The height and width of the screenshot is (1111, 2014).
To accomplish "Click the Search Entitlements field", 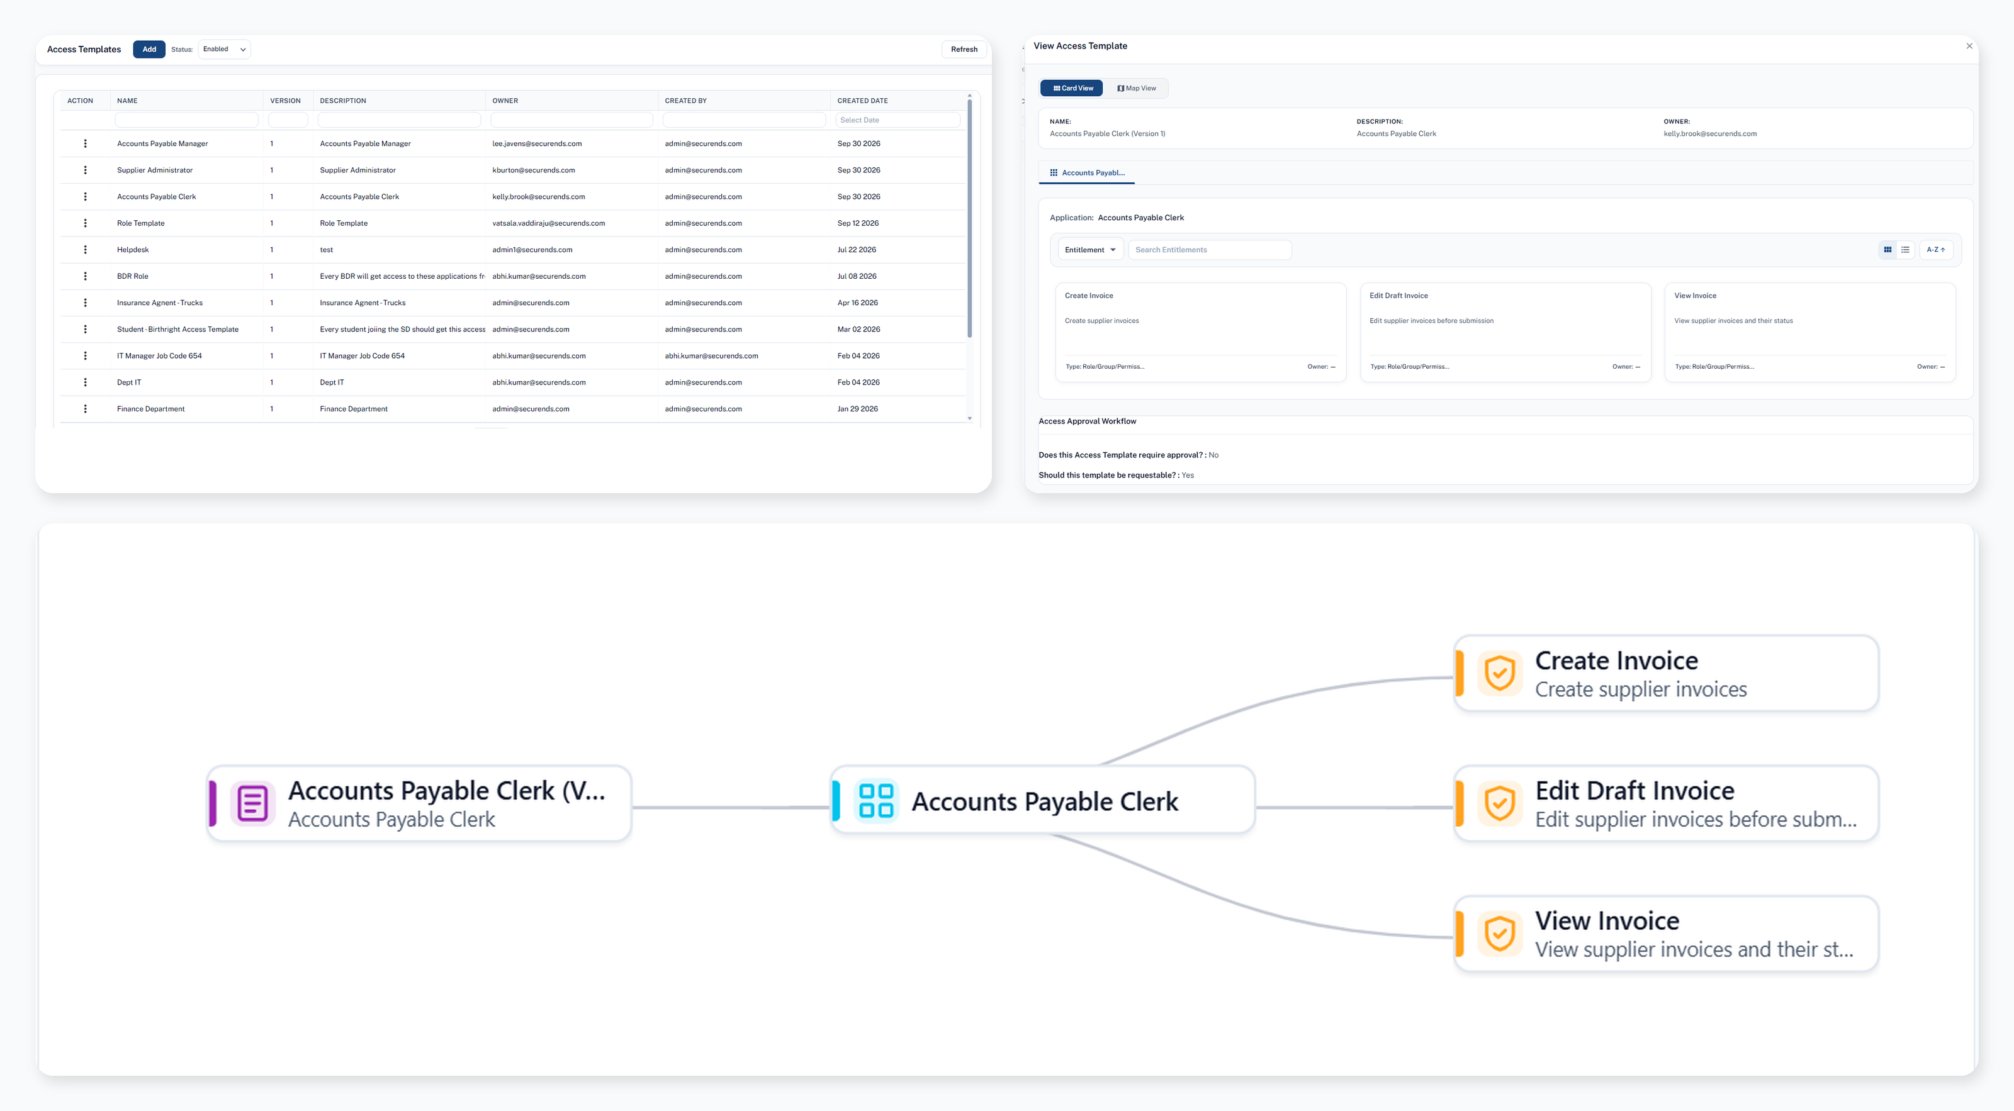I will click(1210, 250).
